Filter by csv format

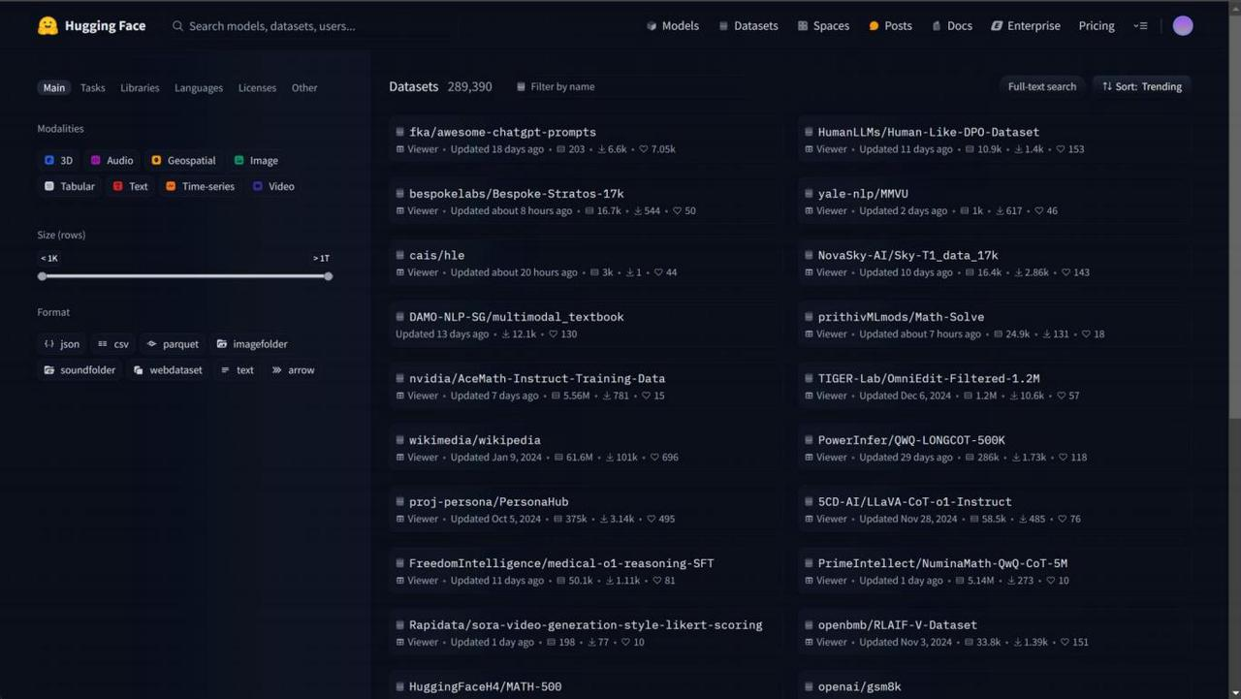[113, 344]
